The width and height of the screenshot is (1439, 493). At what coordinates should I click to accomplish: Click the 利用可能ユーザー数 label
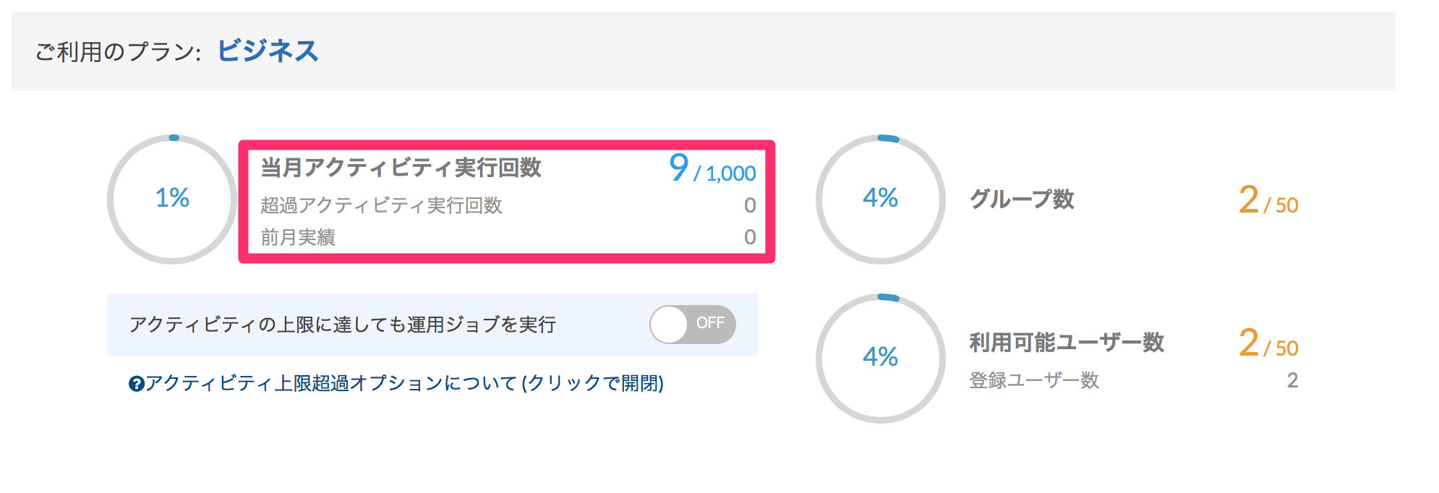1067,342
